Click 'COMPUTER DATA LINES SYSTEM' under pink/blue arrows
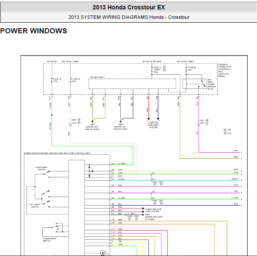Screen dimensions: 257x256 coord(153,125)
